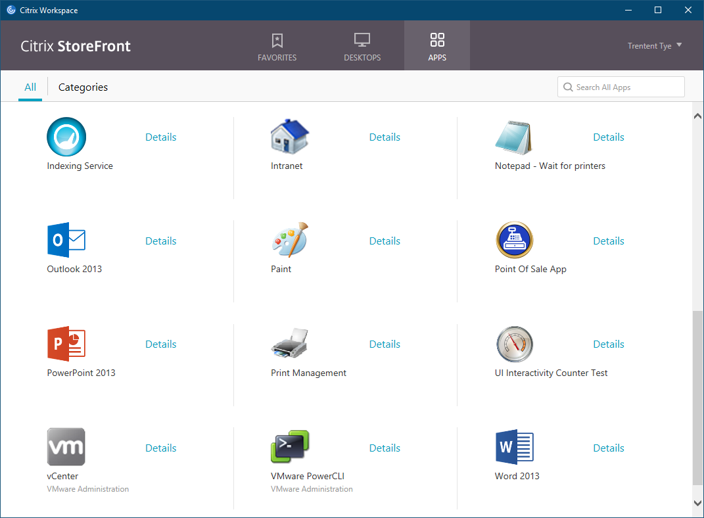Launch Word 2013 from its icon
704x518 pixels.
point(514,447)
